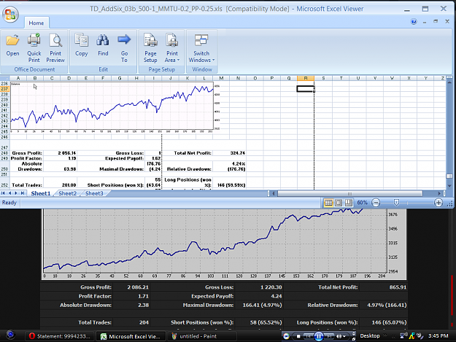Expand the Desktop toolbar chevron
The height and width of the screenshot is (342, 456).
pos(384,335)
